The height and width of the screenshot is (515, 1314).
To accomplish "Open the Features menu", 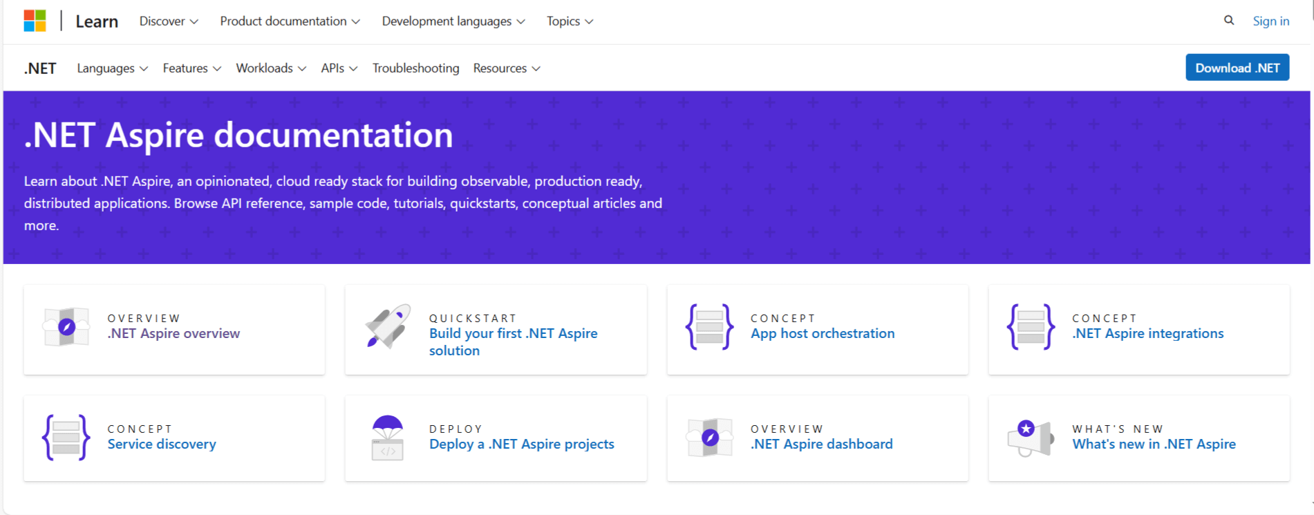I will click(191, 68).
